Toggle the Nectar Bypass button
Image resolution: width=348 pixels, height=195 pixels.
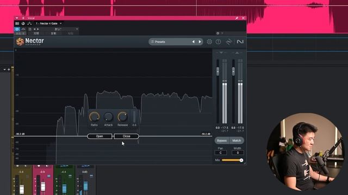pos(222,141)
